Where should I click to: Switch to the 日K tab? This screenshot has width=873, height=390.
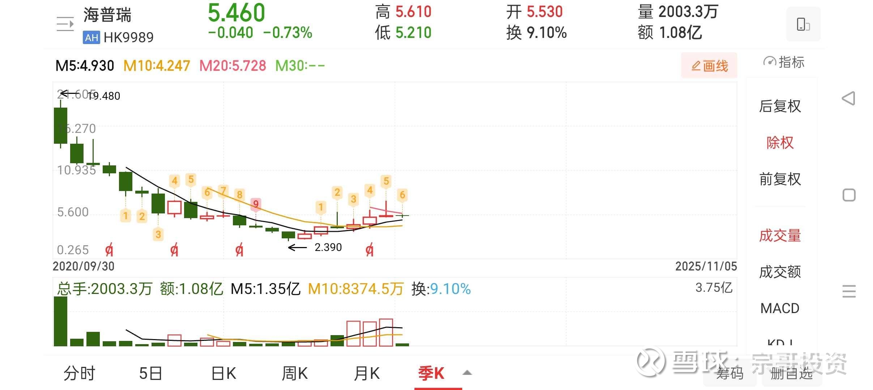[224, 373]
